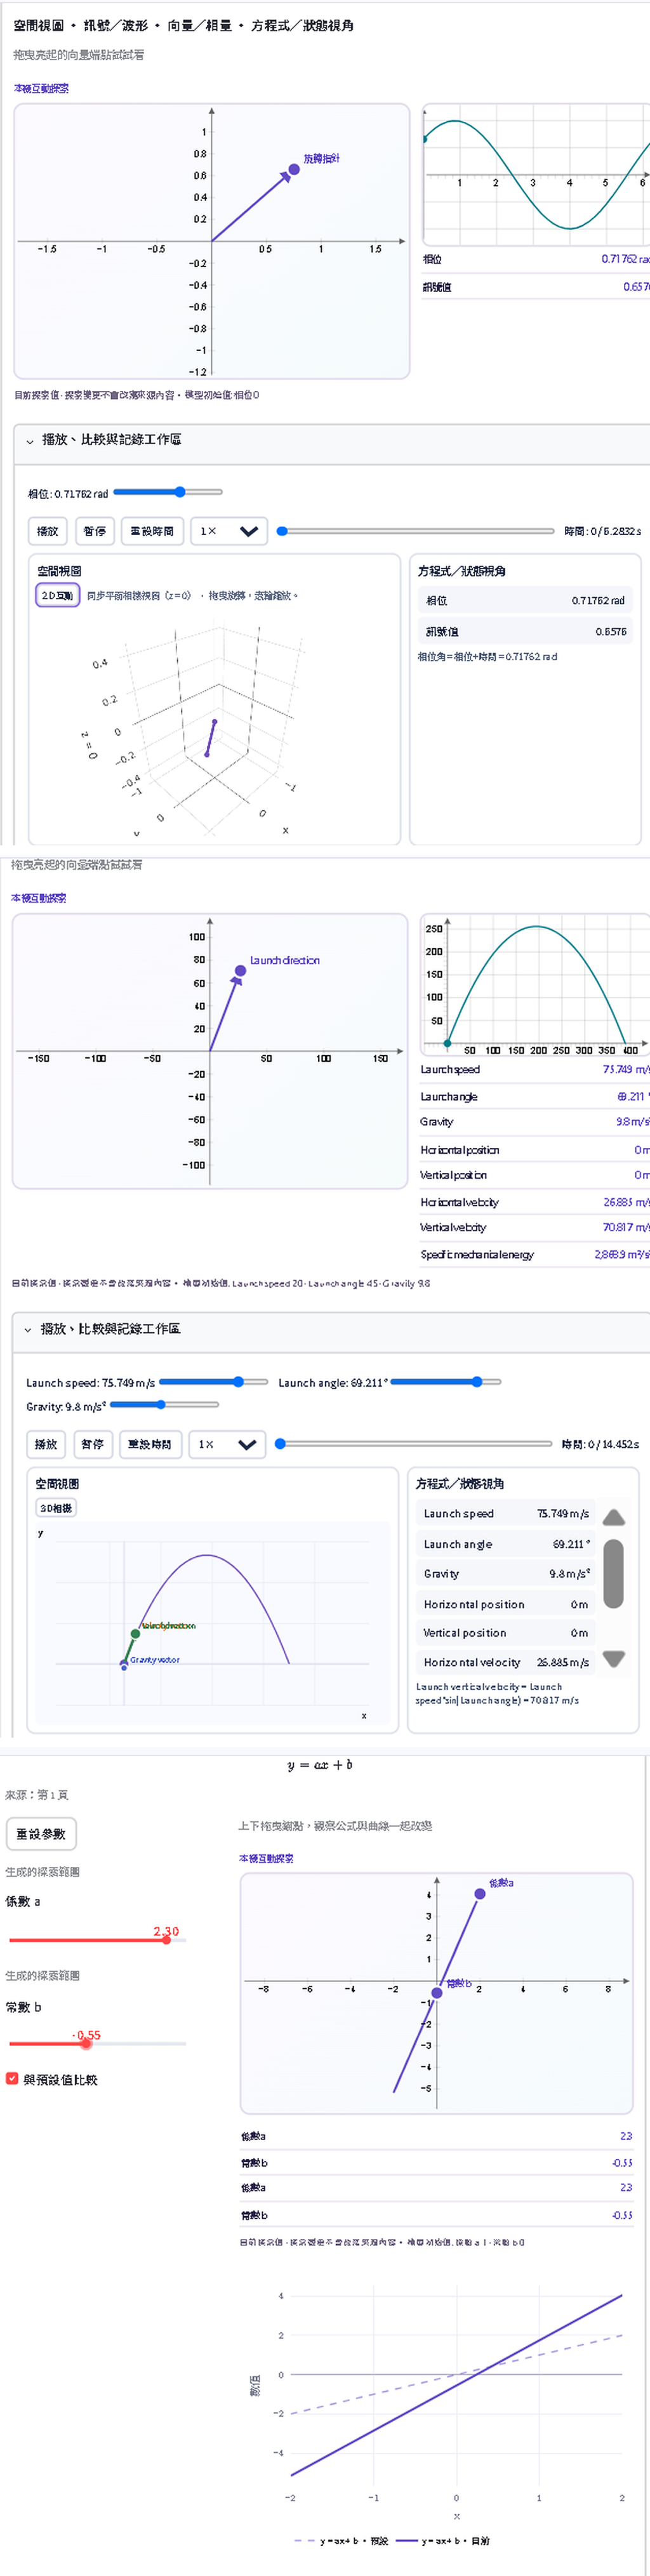Click the '上下拖曳端點，觀察公式與曲線一起改變' hint

pos(335,1826)
